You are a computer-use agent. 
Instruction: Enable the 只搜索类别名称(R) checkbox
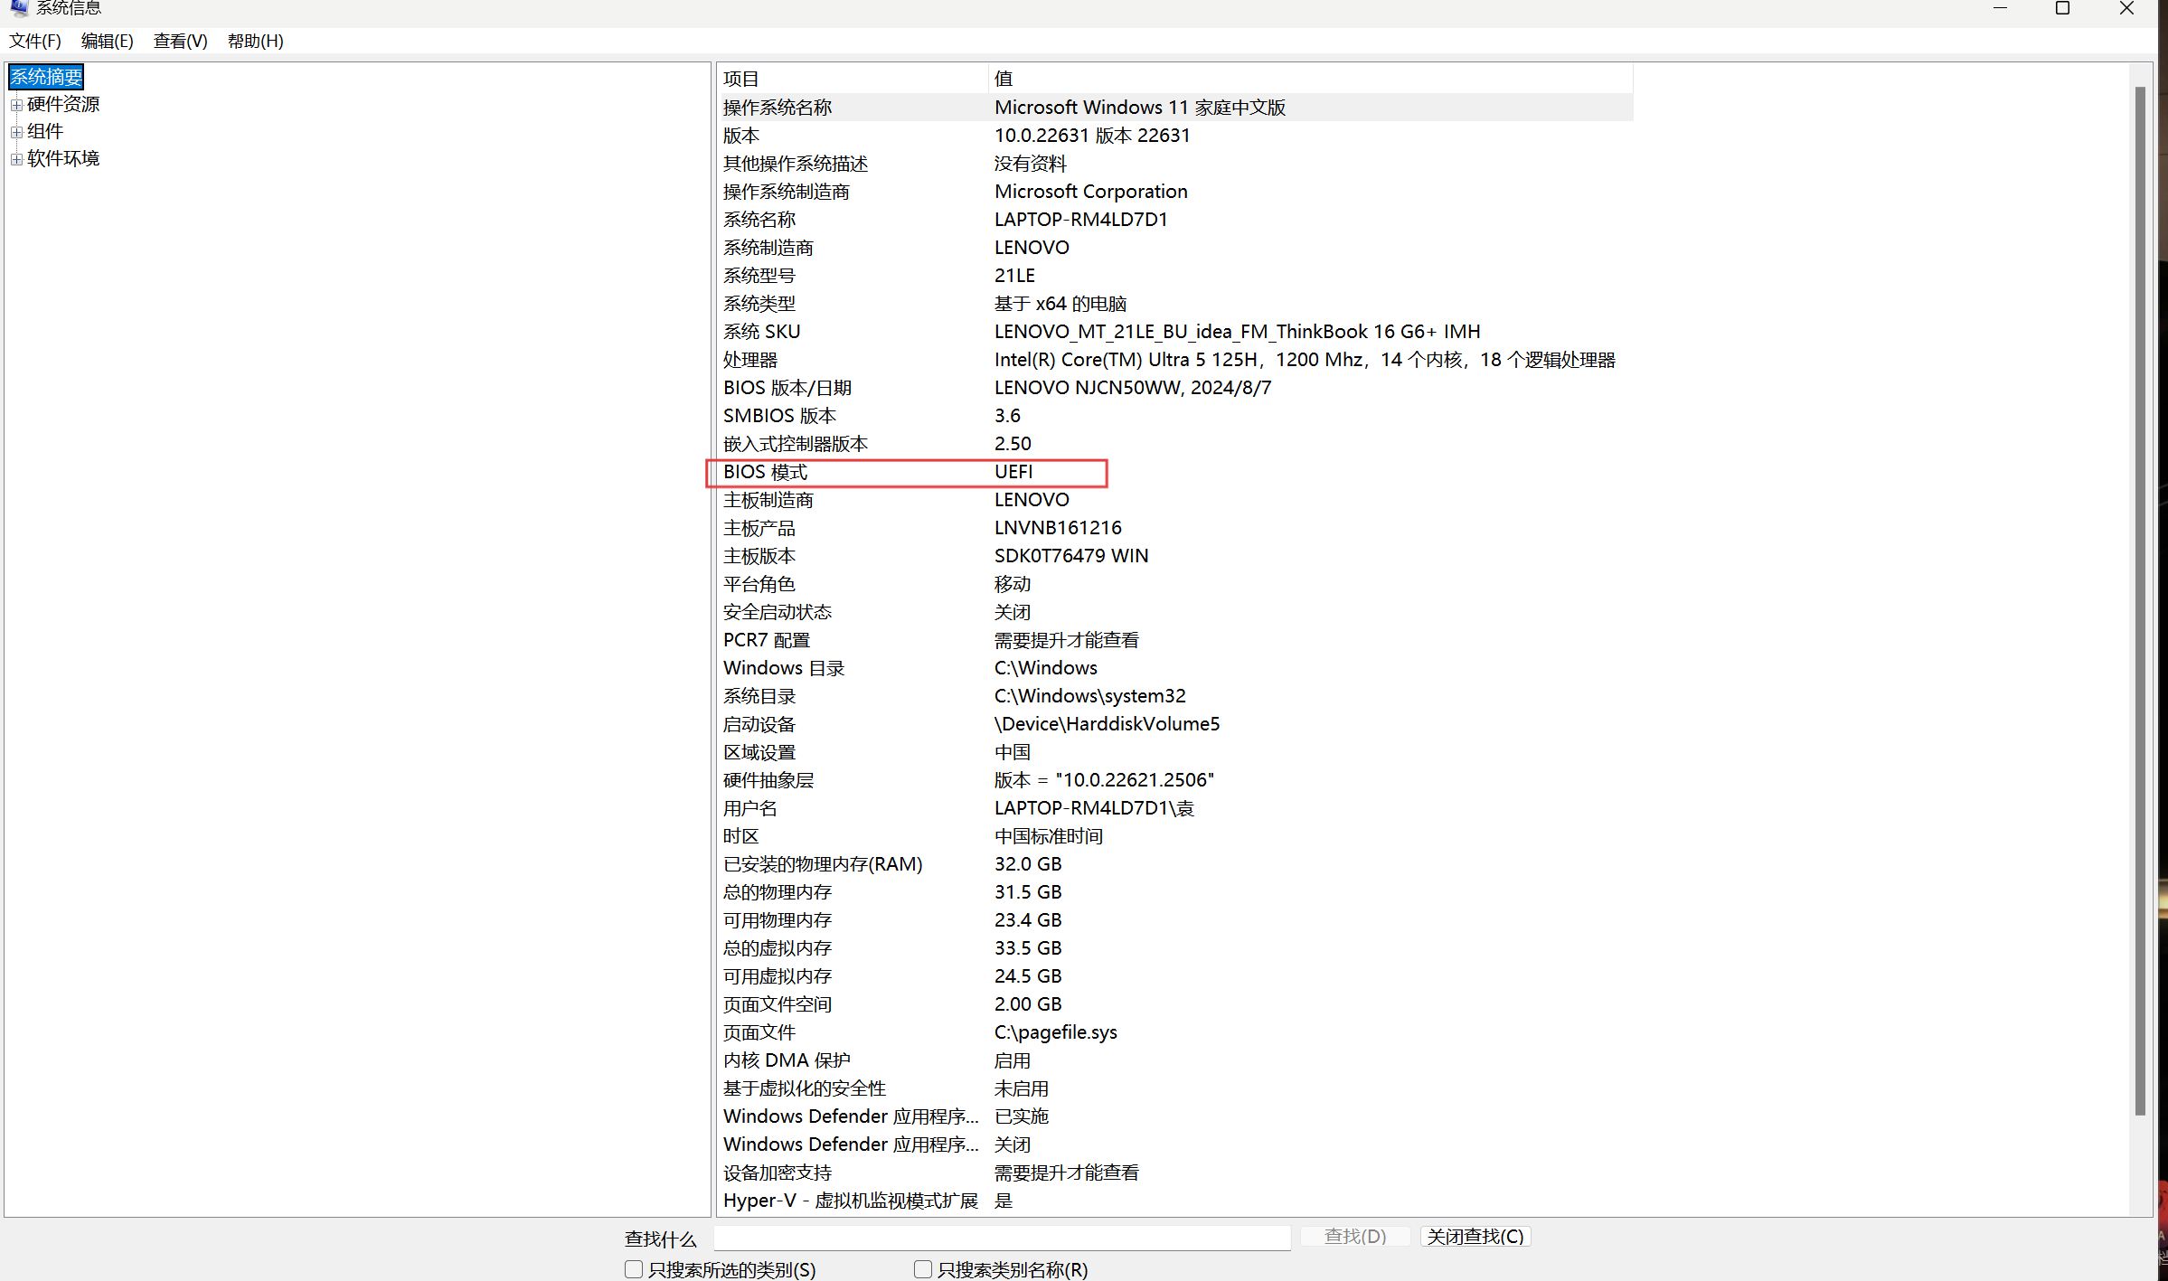pyautogui.click(x=922, y=1269)
